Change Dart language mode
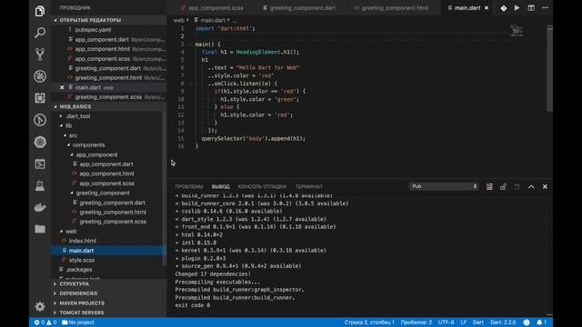Viewport: 582px width, 327px height. click(x=478, y=322)
